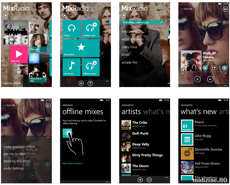Click the Walk Of Shame progress bar

pyautogui.click(x=204, y=72)
